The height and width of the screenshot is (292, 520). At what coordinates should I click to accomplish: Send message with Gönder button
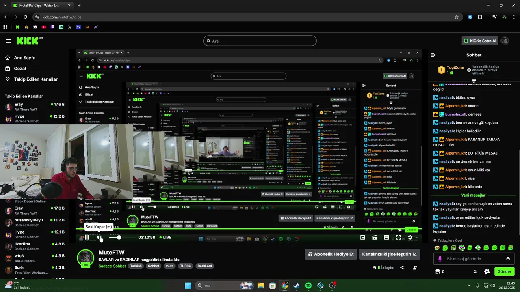504,271
